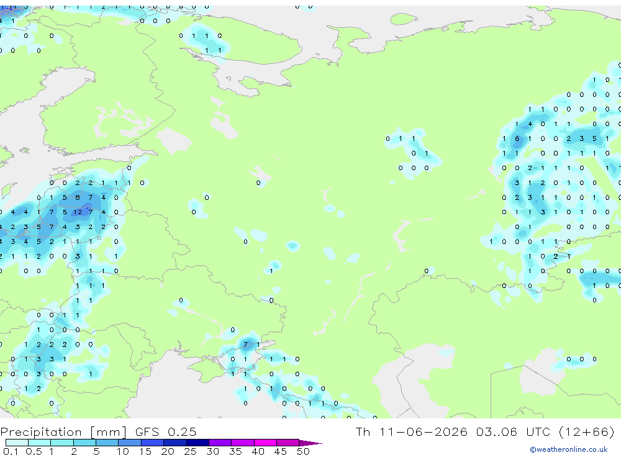
Task: Click the "0.5" legend scale label
Action: (34, 451)
